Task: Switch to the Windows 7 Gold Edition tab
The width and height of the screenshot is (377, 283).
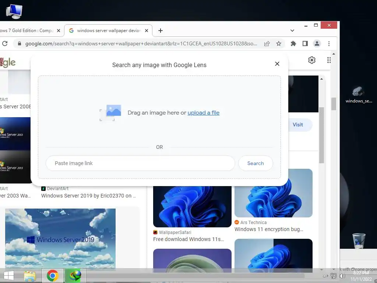Action: pyautogui.click(x=27, y=31)
